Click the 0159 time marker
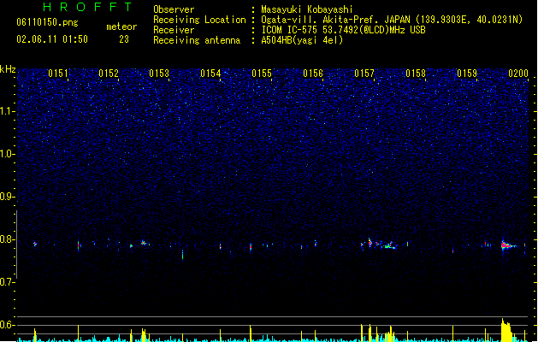Viewport: 538px width, 342px height. click(x=467, y=74)
